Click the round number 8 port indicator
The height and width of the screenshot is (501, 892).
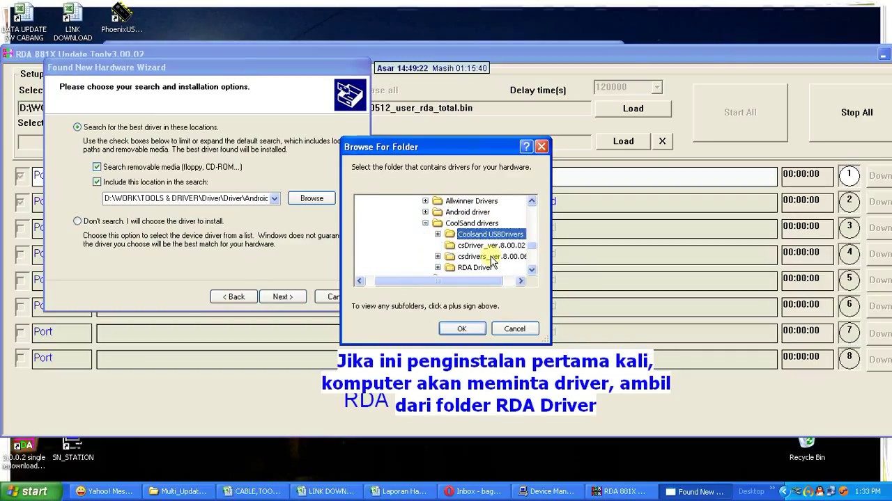(849, 358)
